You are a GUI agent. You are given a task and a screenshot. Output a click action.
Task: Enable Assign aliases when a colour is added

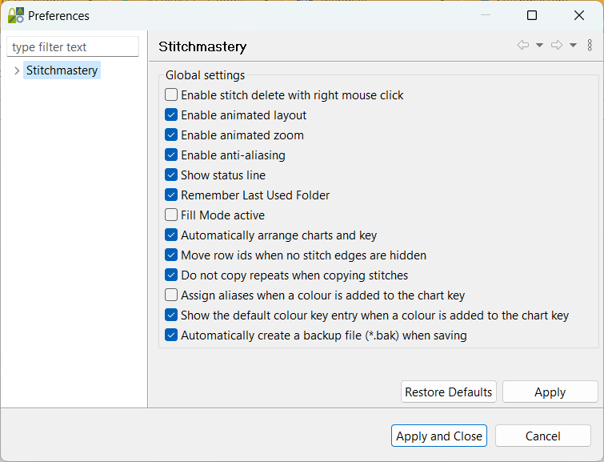coord(171,295)
